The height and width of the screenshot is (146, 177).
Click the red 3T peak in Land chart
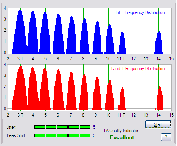(20, 88)
